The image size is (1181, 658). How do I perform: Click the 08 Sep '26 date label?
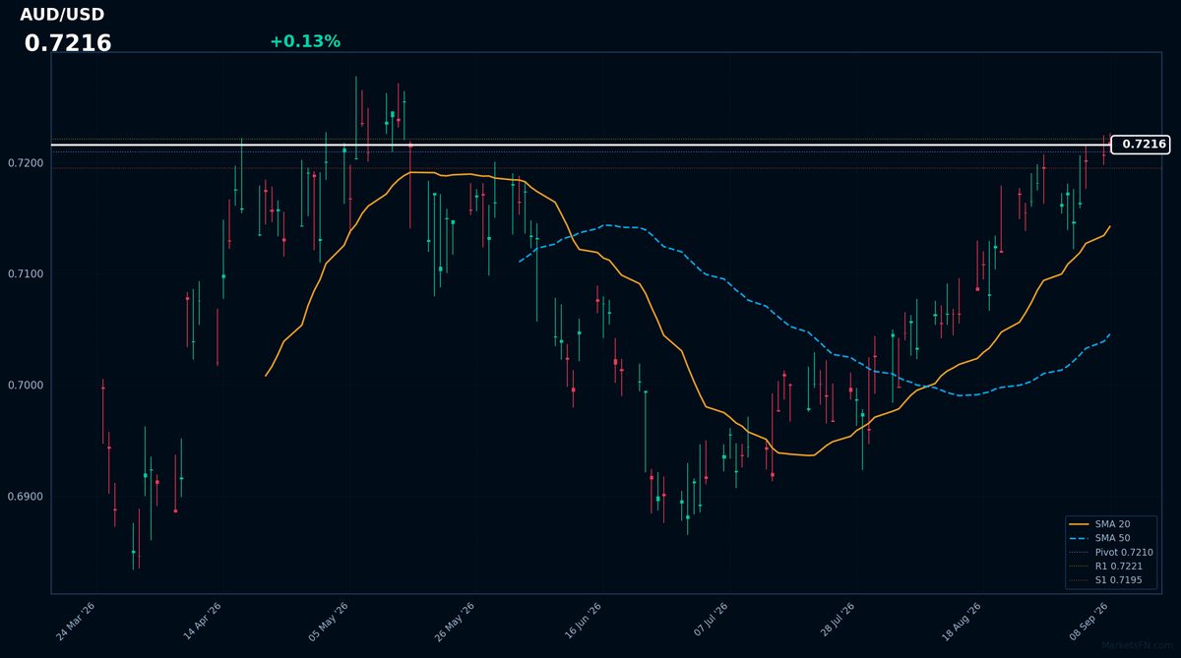click(x=1087, y=622)
